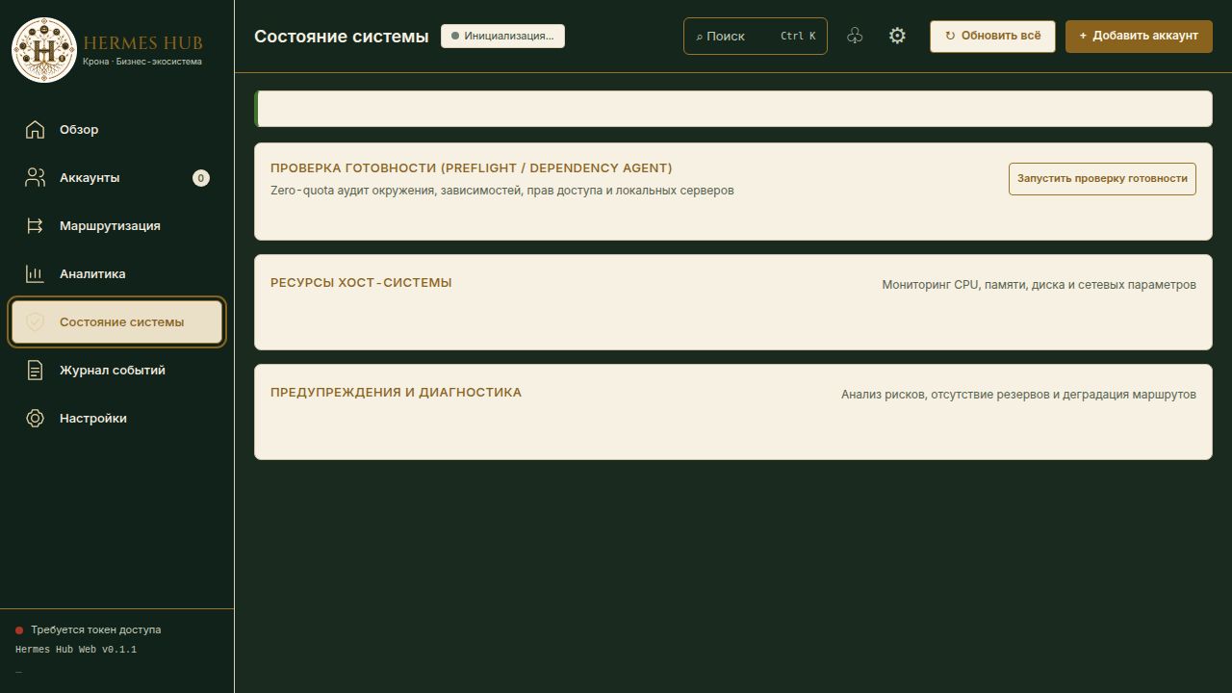Open Обзор via its house icon
This screenshot has height=693, width=1232.
tap(35, 129)
